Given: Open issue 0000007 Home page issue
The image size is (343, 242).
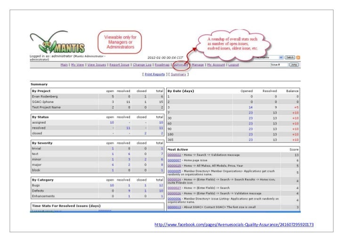Looking at the screenshot, I should [174, 160].
